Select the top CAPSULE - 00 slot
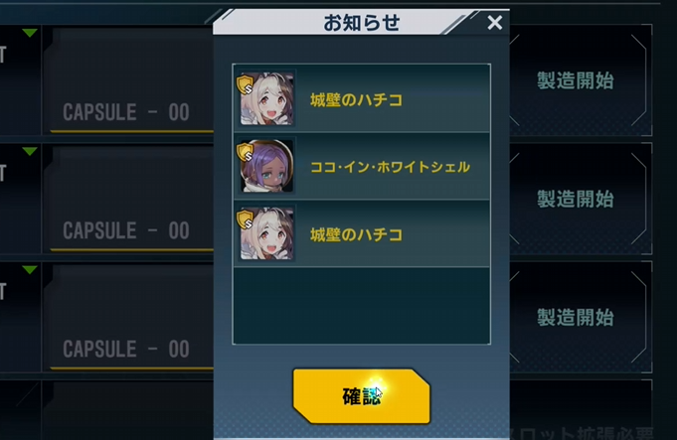The height and width of the screenshot is (440, 677). [128, 80]
